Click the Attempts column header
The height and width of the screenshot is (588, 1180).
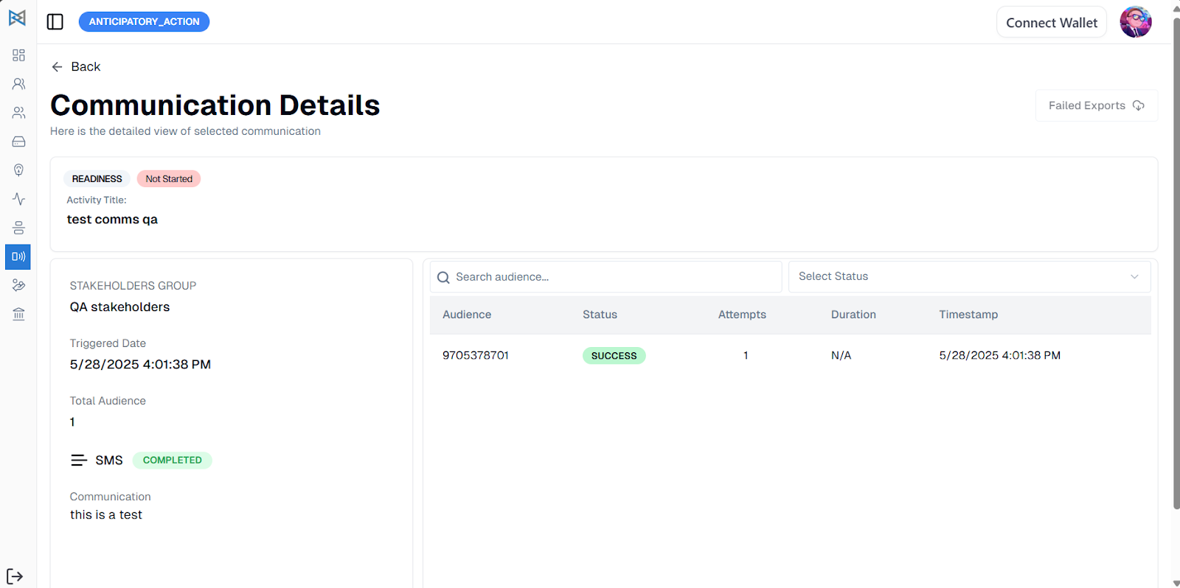742,315
